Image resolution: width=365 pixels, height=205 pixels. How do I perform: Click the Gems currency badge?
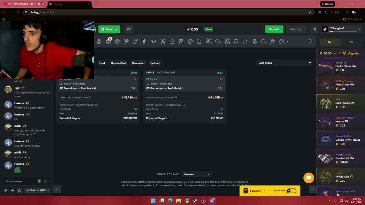pos(209,29)
